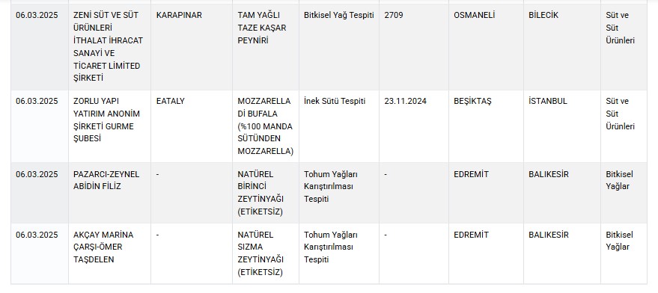Image resolution: width=658 pixels, height=293 pixels.
Task: Select the KARAPINAR brand cell
Action: [192, 47]
